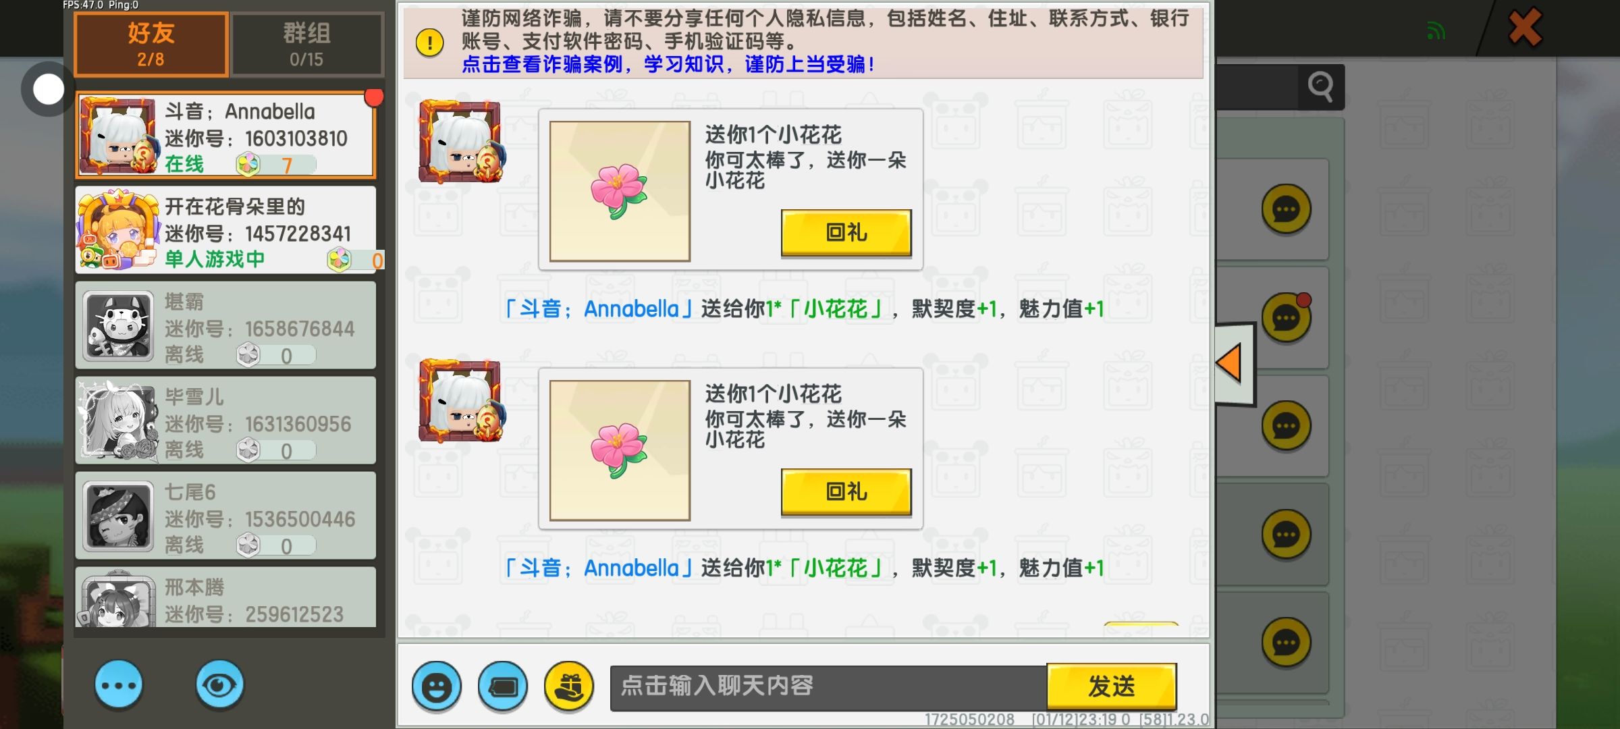Screen dimensions: 1620x729
Task: Select friend 开在花骨朵里的 in list
Action: 225,230
